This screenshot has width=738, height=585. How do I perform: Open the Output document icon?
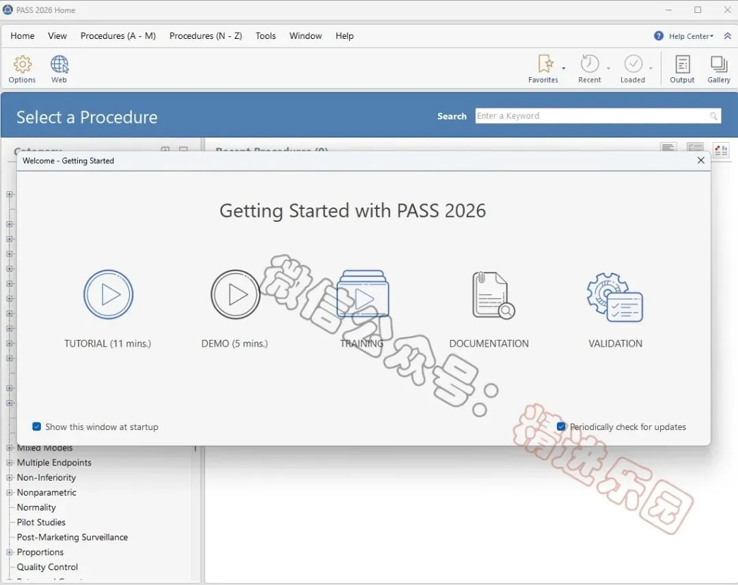point(682,64)
